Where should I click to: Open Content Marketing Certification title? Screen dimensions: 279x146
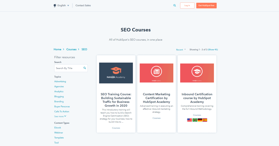tap(156, 98)
